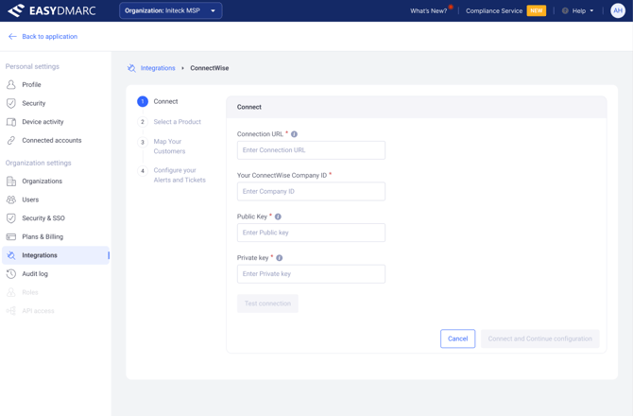Select Integrations in the sidebar
Viewport: 633px width, 416px height.
(x=56, y=255)
